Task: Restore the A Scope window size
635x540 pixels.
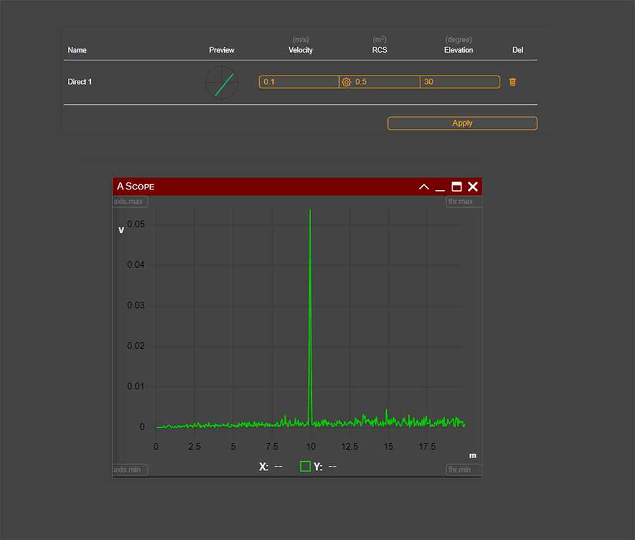Action: click(457, 186)
